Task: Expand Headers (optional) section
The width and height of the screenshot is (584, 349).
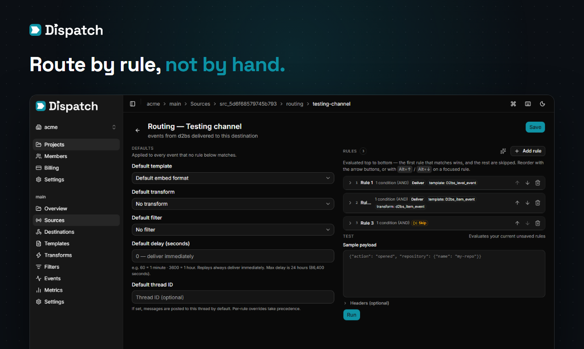Action: coord(366,303)
